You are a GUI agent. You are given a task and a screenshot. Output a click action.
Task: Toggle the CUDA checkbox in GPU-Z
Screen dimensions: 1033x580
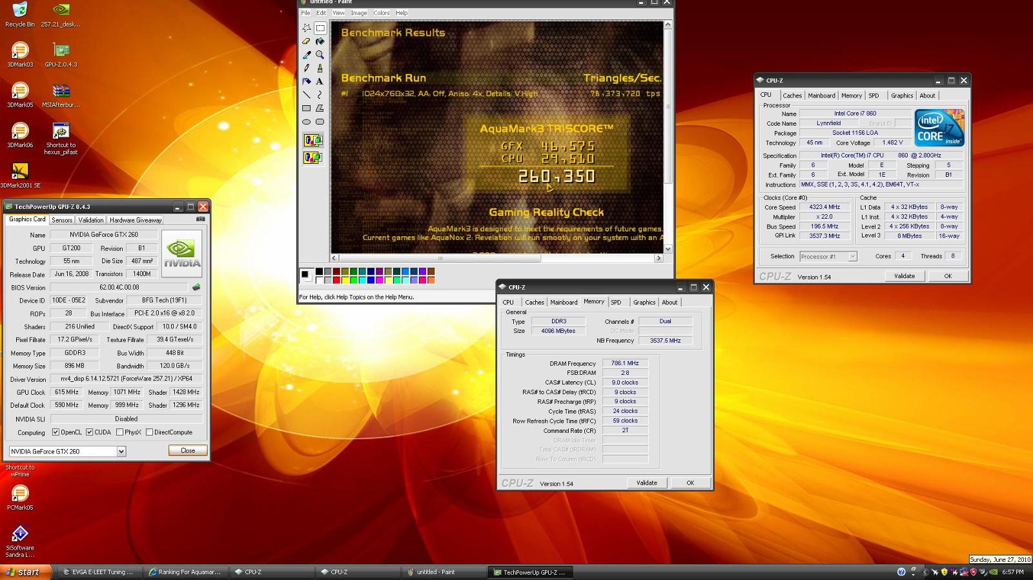point(90,432)
